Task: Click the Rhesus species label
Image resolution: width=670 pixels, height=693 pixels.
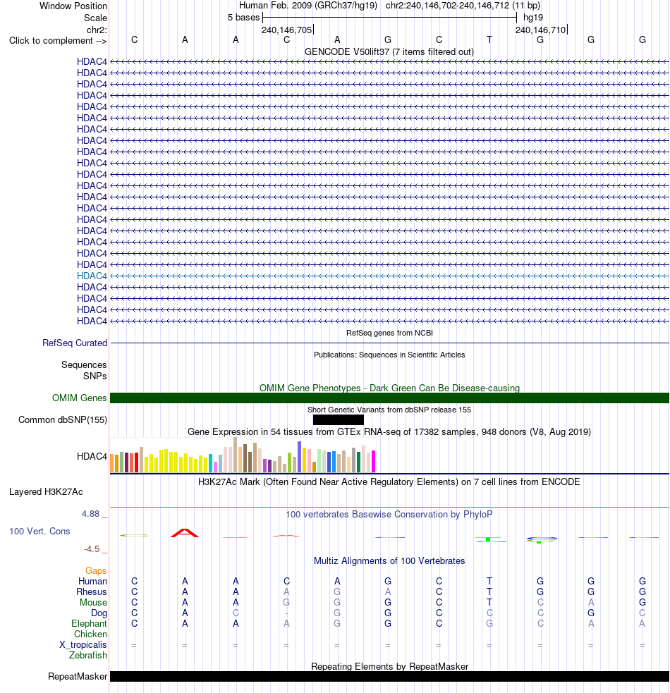Action: pos(92,591)
